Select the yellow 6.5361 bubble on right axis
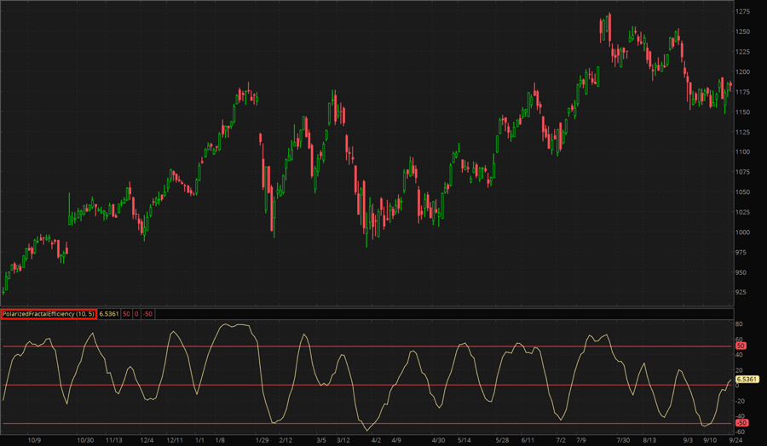 tap(747, 379)
